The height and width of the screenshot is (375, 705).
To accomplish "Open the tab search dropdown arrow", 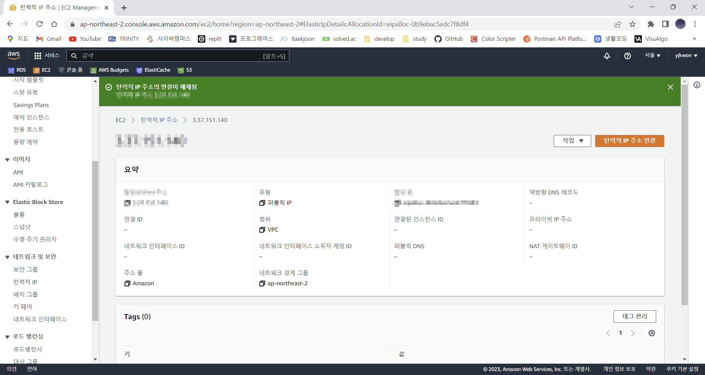I will tap(631, 7).
